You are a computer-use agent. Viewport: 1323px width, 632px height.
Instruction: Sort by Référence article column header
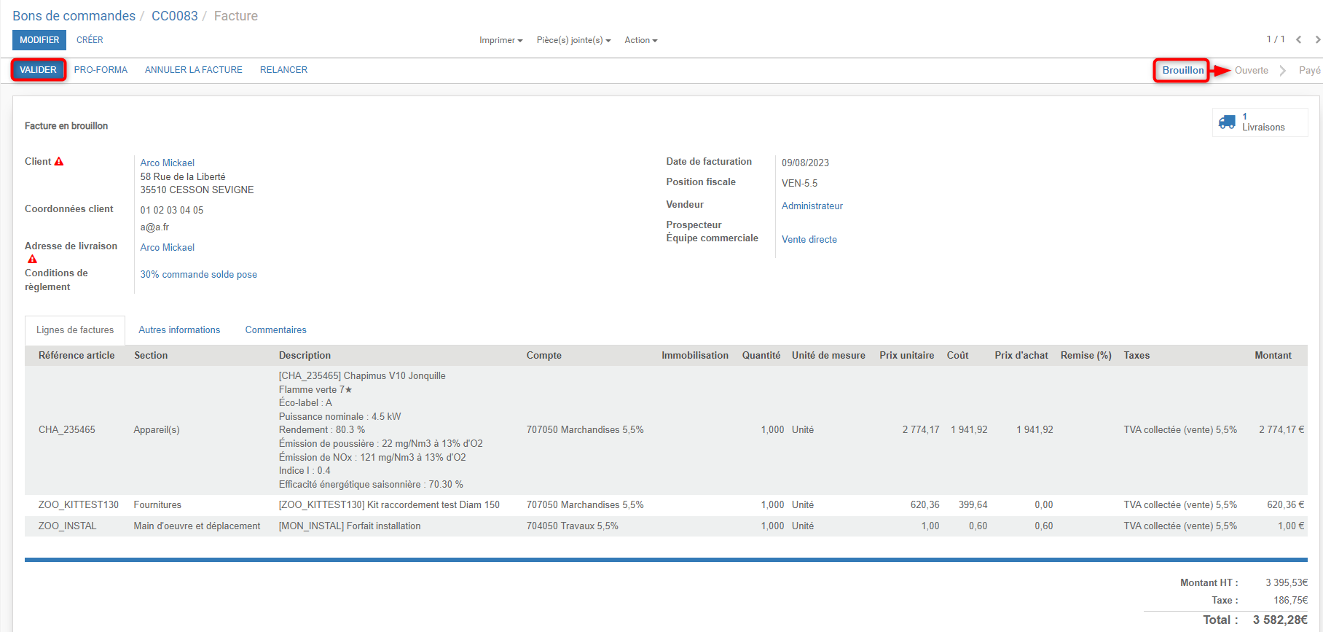click(76, 356)
